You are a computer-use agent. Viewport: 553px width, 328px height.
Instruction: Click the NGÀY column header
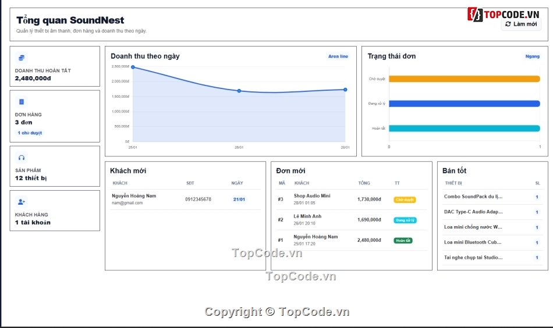237,183
